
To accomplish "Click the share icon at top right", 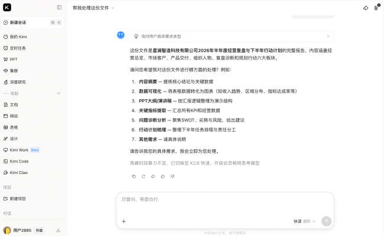I will tap(366, 8).
